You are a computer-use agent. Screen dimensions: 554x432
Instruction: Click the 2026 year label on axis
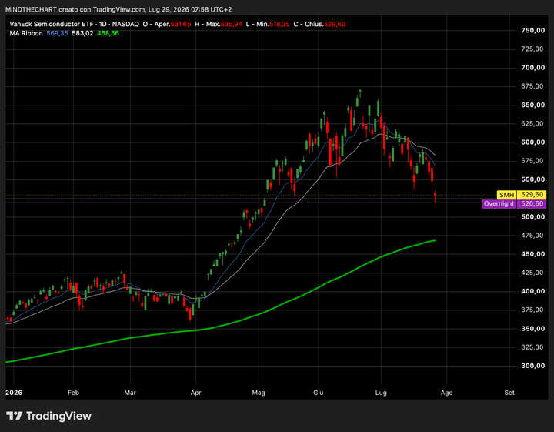(14, 393)
